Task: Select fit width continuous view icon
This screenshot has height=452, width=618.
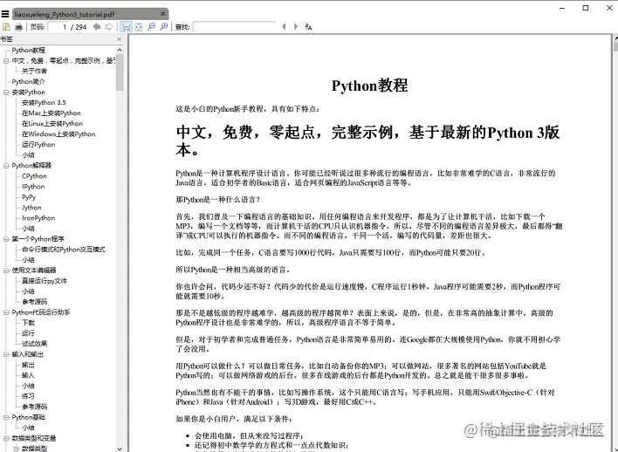Action: point(126,27)
